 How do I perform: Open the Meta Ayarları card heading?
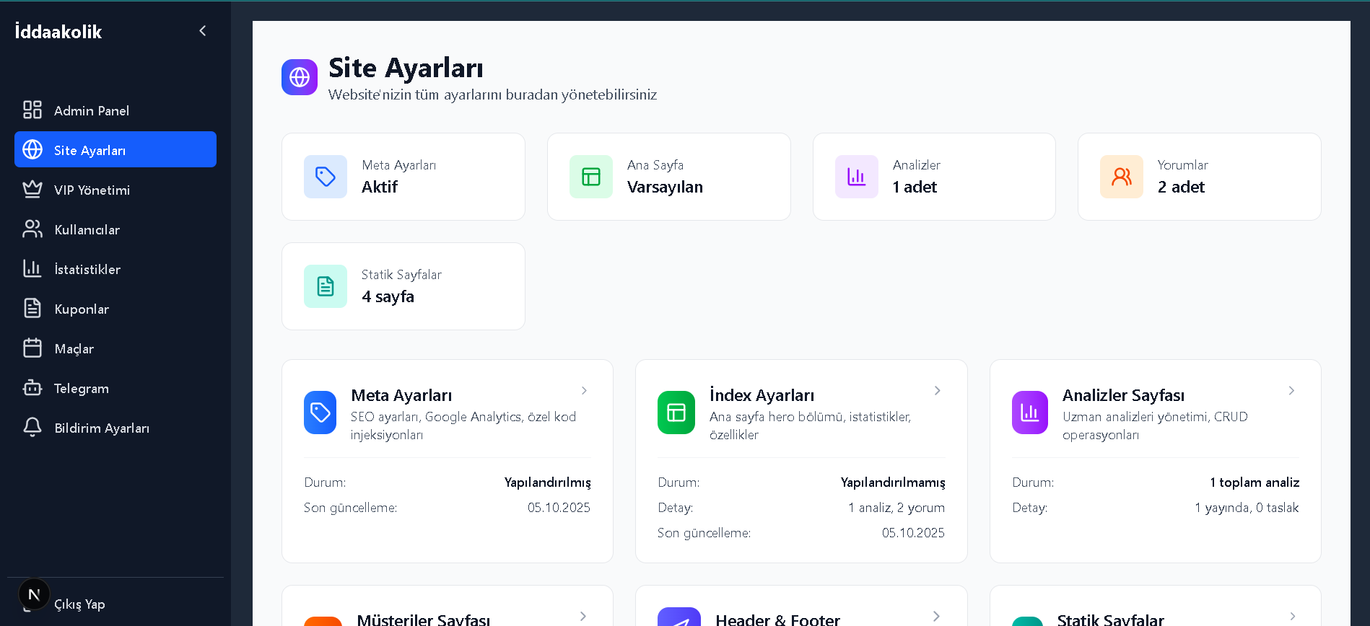pyautogui.click(x=401, y=395)
